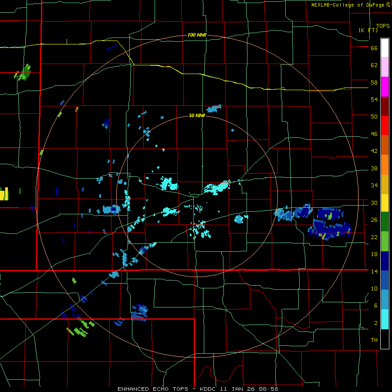Click the '50' legend value

(x=374, y=117)
